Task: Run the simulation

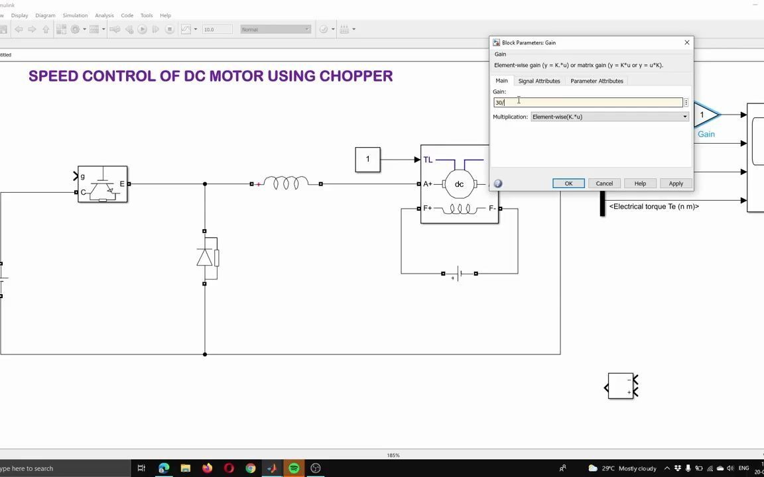Action: (142, 29)
